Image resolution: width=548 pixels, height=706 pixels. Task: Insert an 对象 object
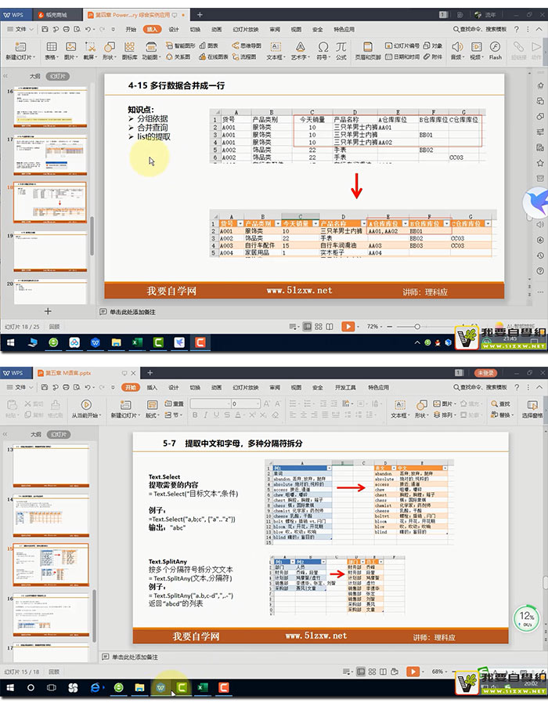point(433,45)
